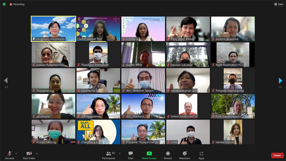
Task: Start screen sharing with Share Screen
Action: (x=149, y=155)
